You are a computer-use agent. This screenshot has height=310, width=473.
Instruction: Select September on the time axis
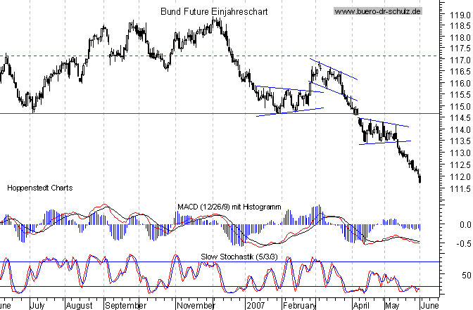(x=125, y=306)
